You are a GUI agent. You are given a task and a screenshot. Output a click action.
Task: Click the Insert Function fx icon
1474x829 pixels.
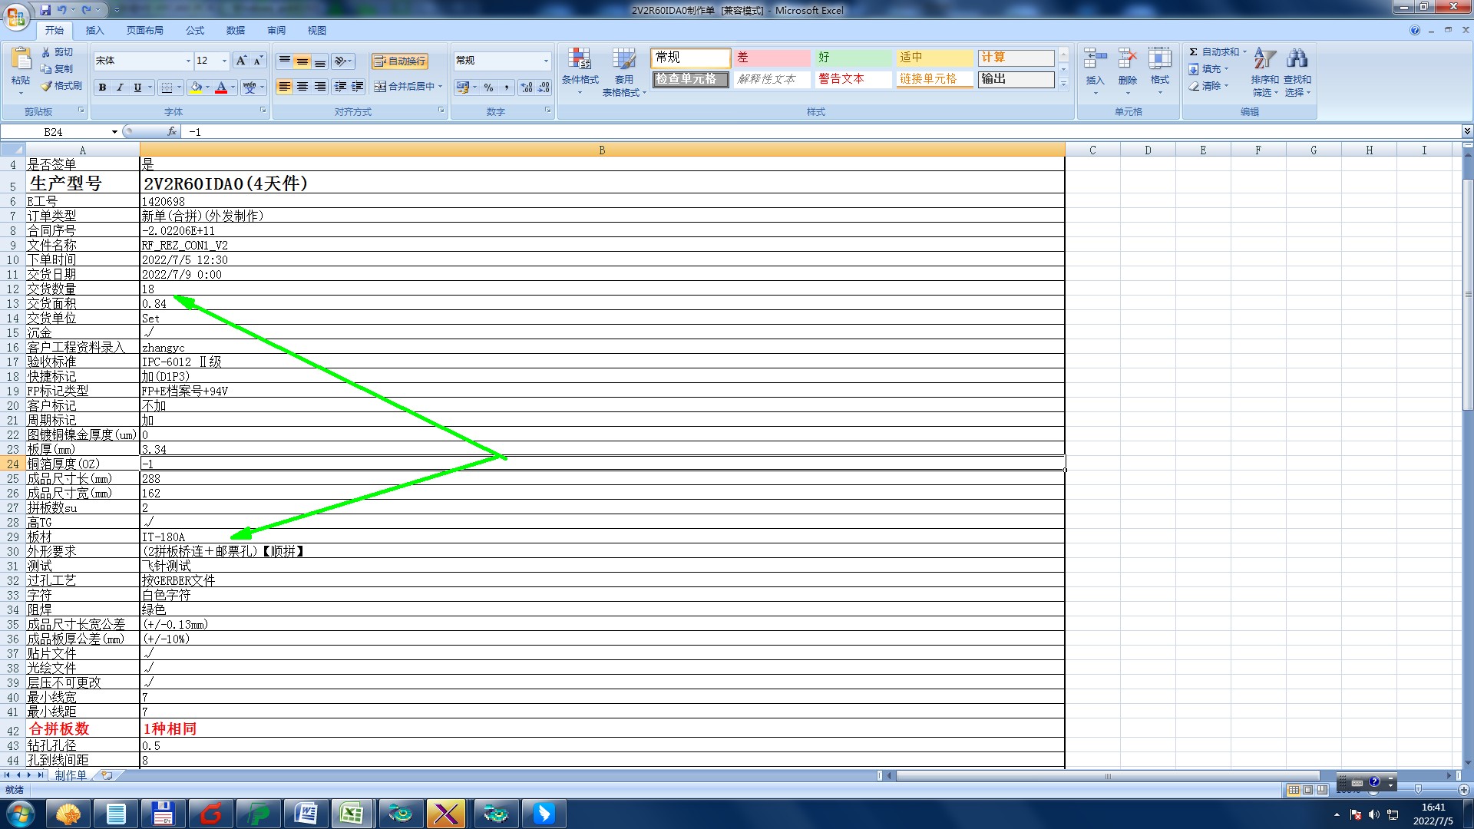click(172, 132)
